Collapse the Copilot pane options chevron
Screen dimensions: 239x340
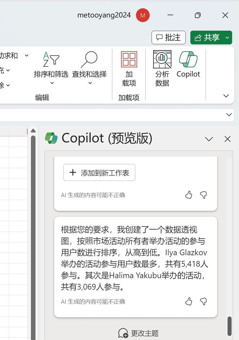(x=209, y=139)
